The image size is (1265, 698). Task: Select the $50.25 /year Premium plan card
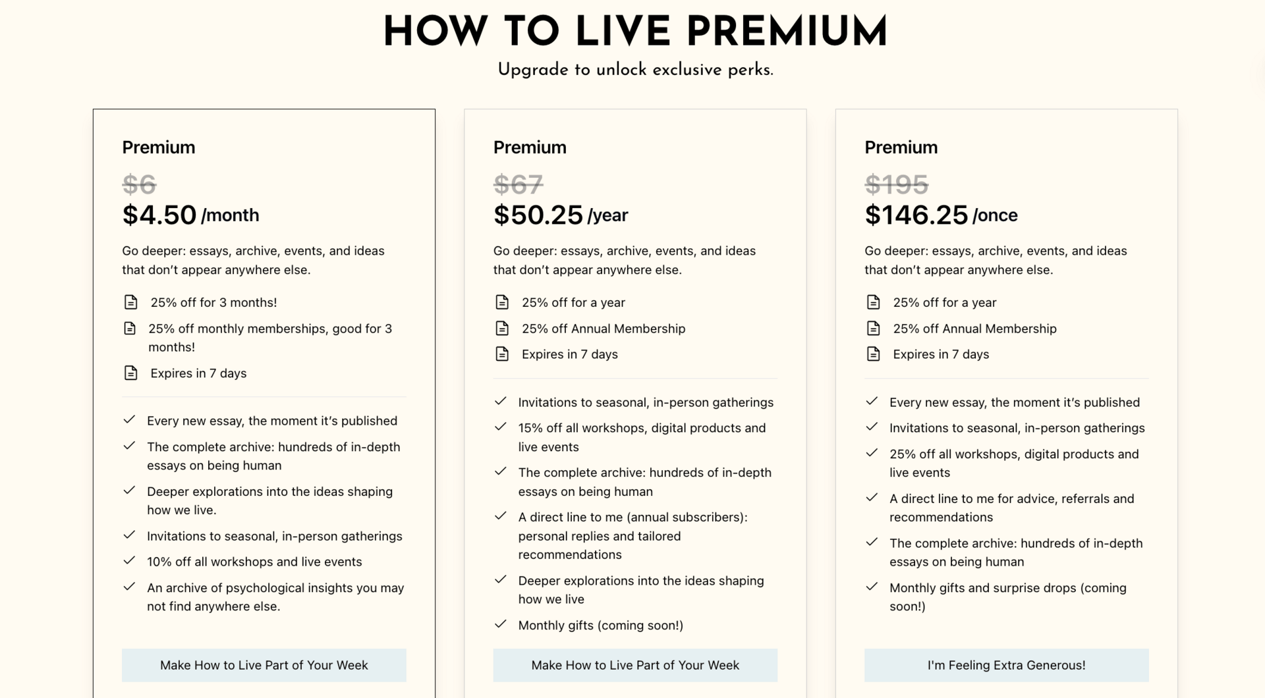pos(635,403)
